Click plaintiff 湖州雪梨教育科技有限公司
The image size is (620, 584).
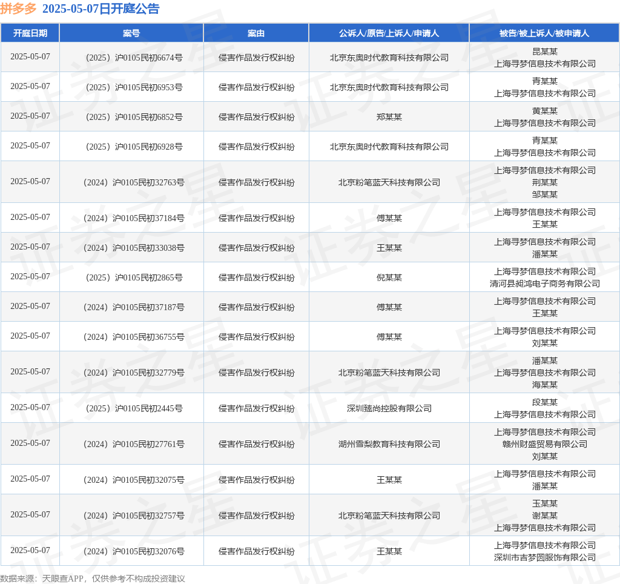point(389,444)
